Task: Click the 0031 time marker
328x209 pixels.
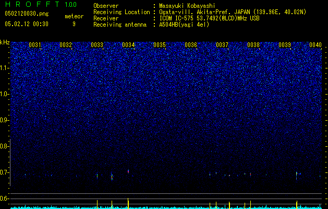Action: click(x=35, y=45)
